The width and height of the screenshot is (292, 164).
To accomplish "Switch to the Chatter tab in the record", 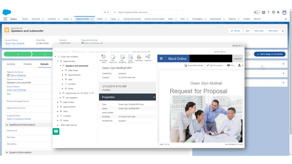I will click(x=28, y=64).
